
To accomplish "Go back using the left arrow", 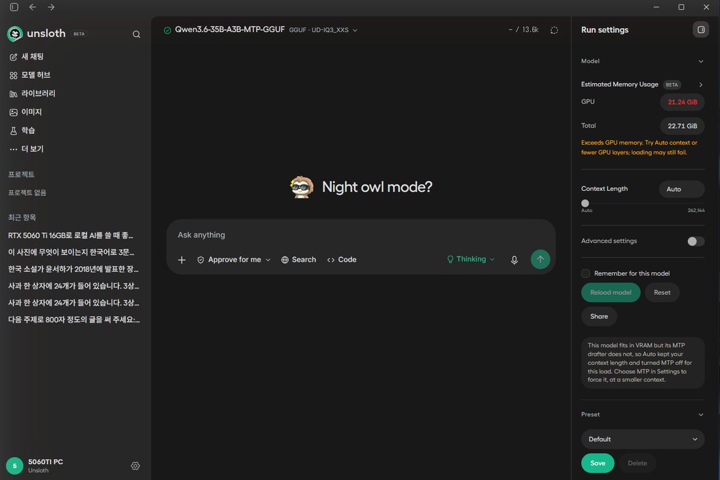I will point(33,7).
